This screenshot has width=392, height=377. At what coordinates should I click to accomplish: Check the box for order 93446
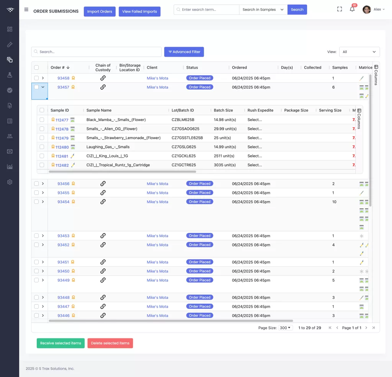[36, 315]
